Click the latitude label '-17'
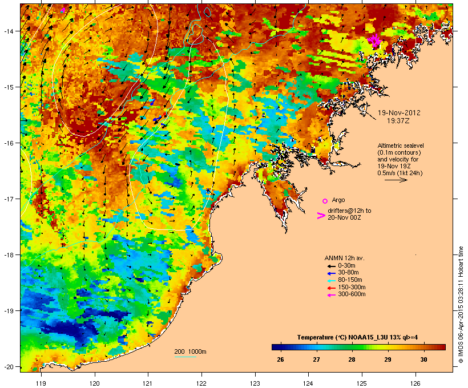Screen dimensions: 468x388 pyautogui.click(x=8, y=199)
